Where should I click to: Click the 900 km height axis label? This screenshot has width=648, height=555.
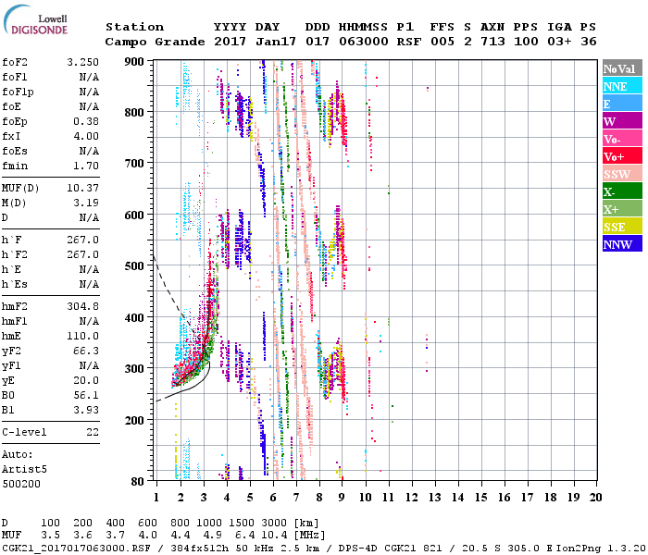coord(135,62)
